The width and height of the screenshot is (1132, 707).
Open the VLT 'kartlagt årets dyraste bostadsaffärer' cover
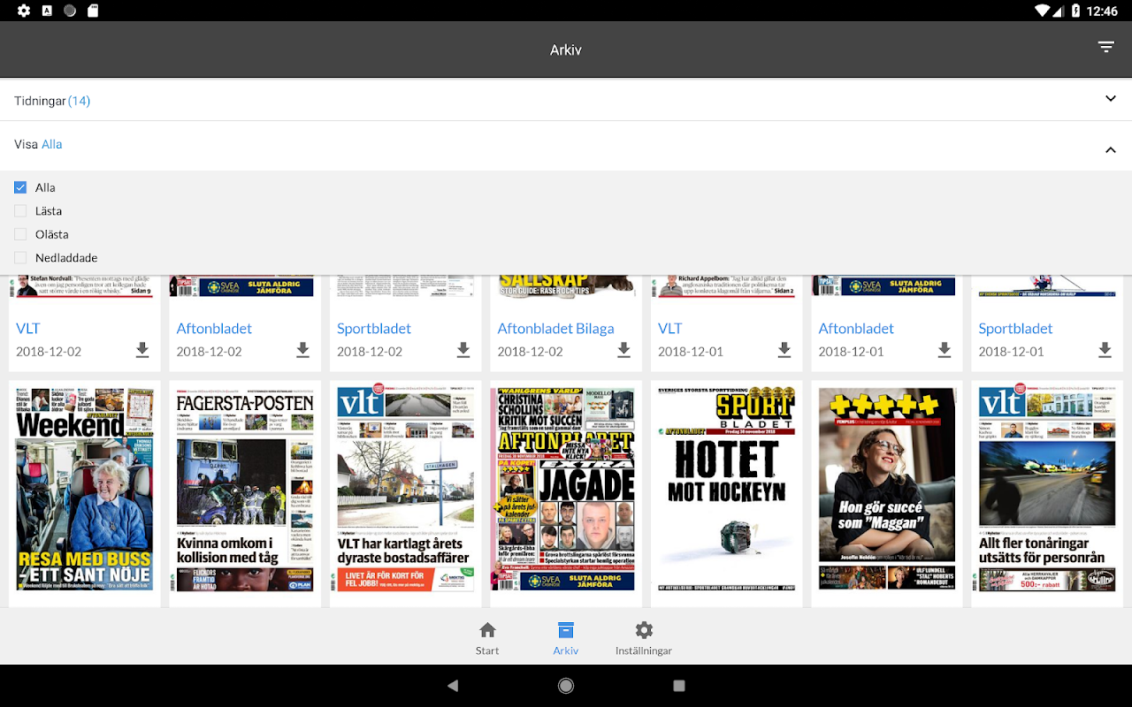pos(406,490)
